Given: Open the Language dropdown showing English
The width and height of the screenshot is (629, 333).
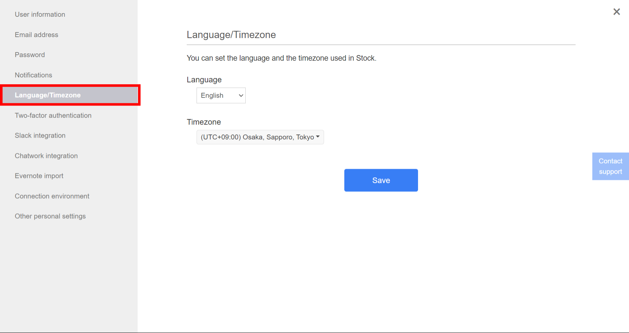Looking at the screenshot, I should click(221, 95).
